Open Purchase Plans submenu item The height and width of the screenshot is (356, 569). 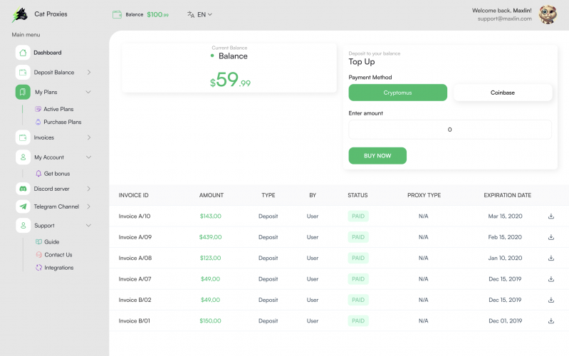(x=63, y=122)
